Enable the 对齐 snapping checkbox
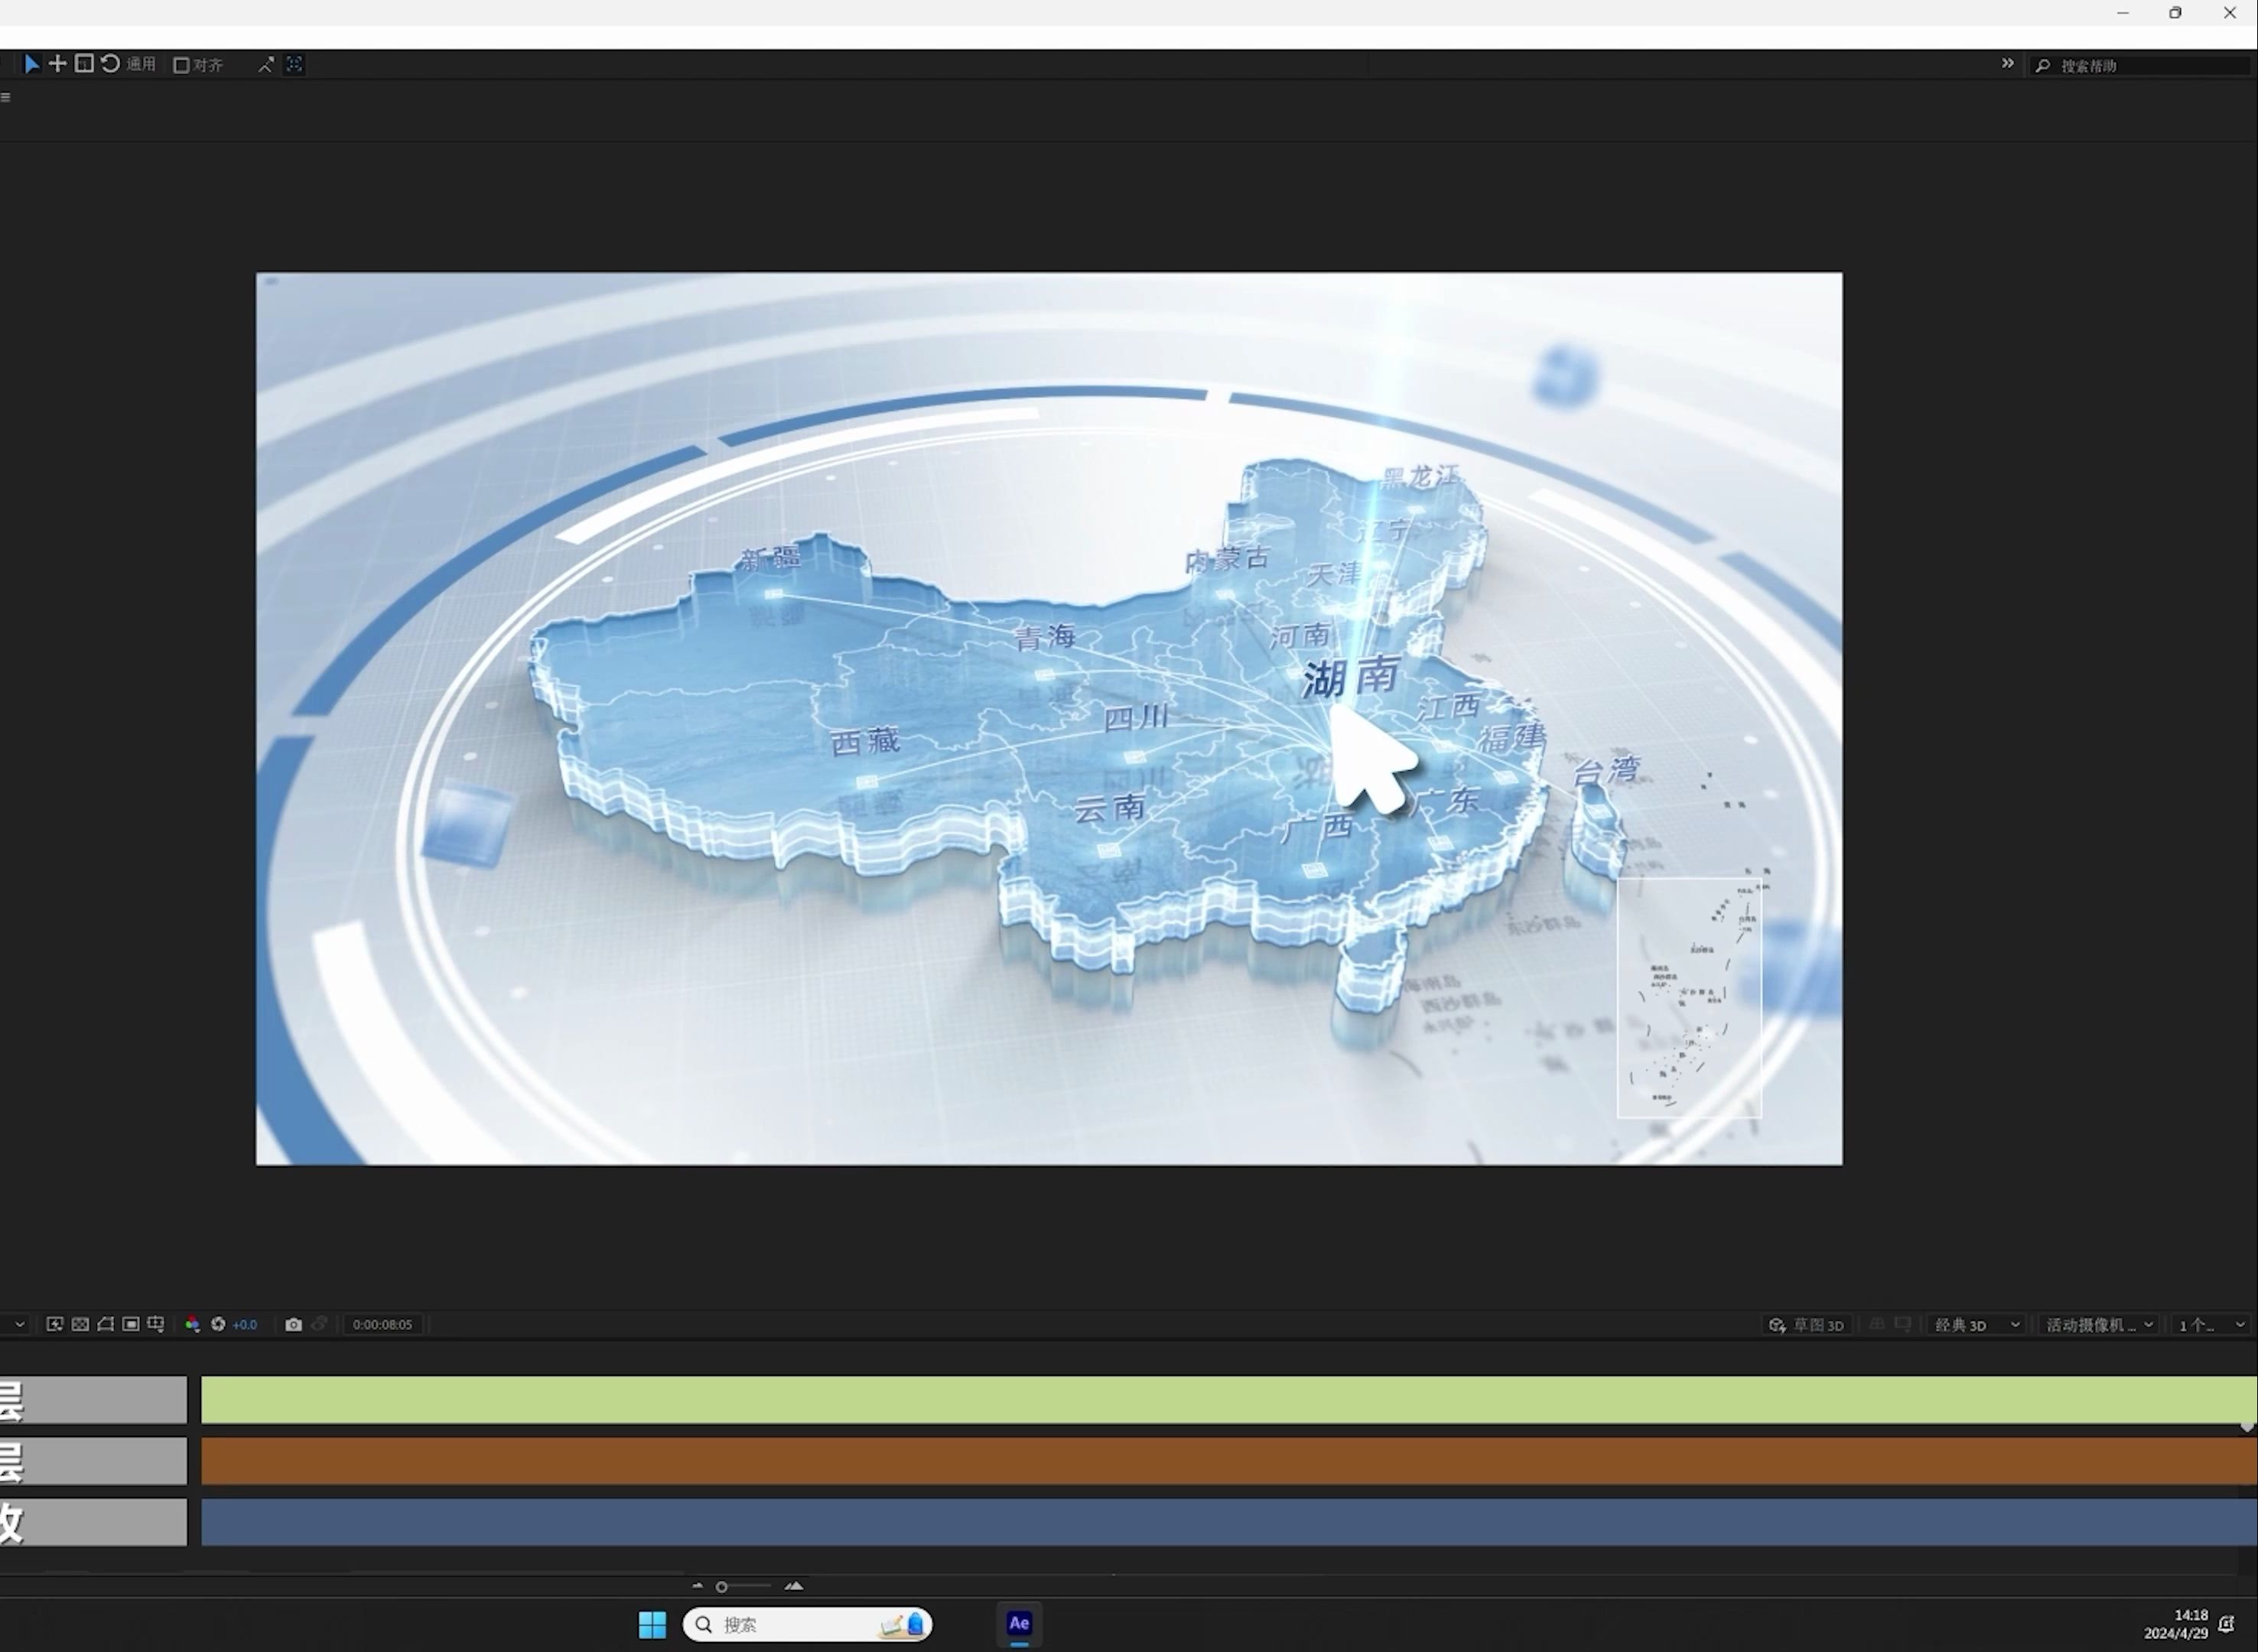2258x1652 pixels. pos(181,65)
